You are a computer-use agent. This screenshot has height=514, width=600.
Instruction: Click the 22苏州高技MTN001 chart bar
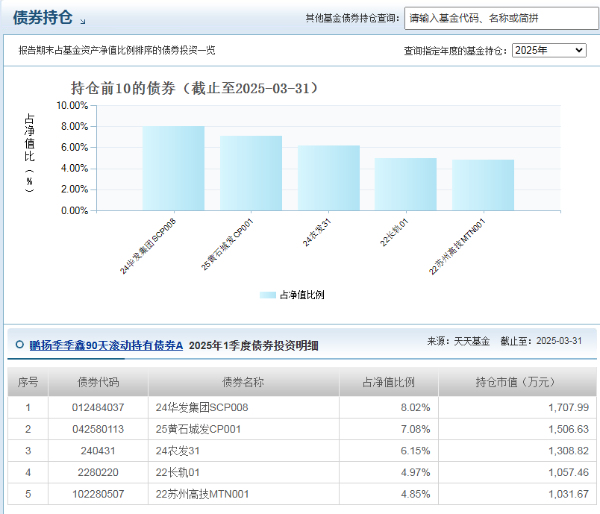[484, 185]
